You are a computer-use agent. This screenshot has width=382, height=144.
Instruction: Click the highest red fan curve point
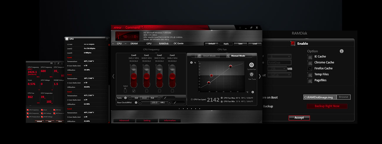tap(230, 66)
